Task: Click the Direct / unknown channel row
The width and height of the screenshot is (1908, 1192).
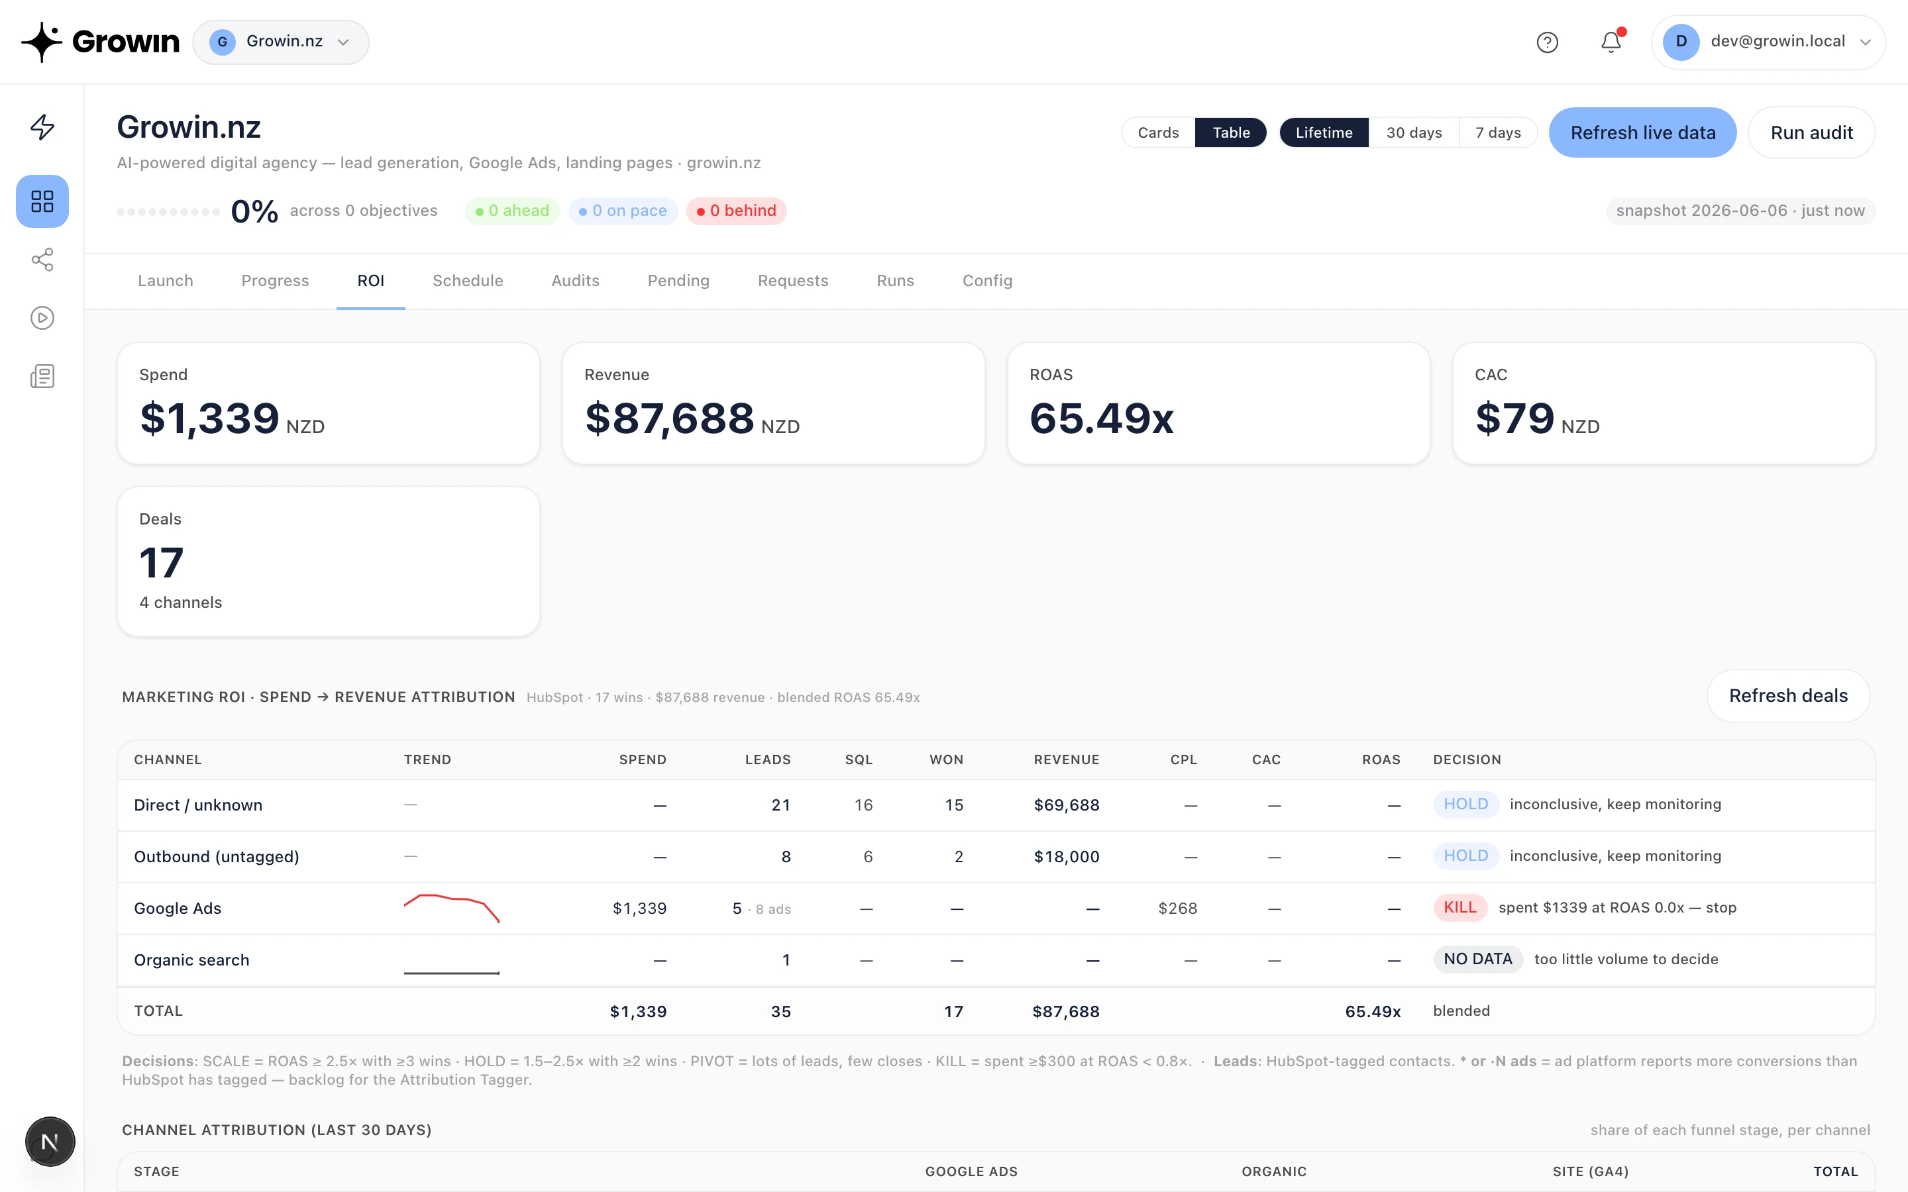Action: [996, 805]
